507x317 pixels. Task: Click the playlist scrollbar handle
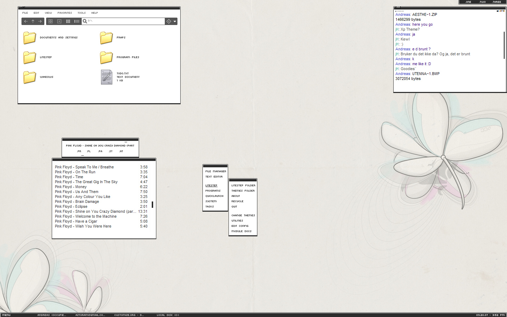coord(152,204)
